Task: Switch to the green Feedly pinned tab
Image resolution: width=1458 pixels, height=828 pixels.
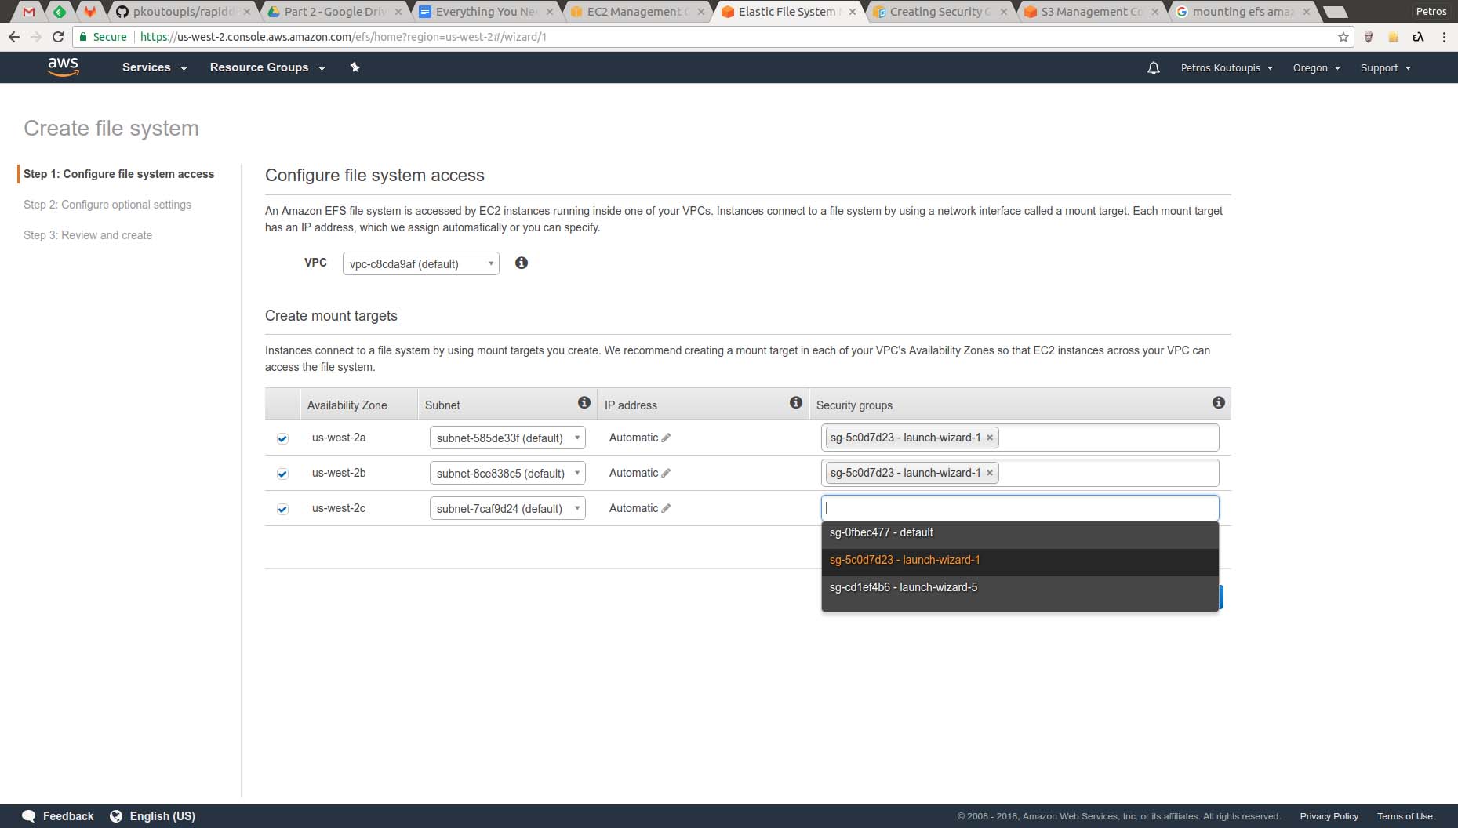Action: pyautogui.click(x=60, y=12)
